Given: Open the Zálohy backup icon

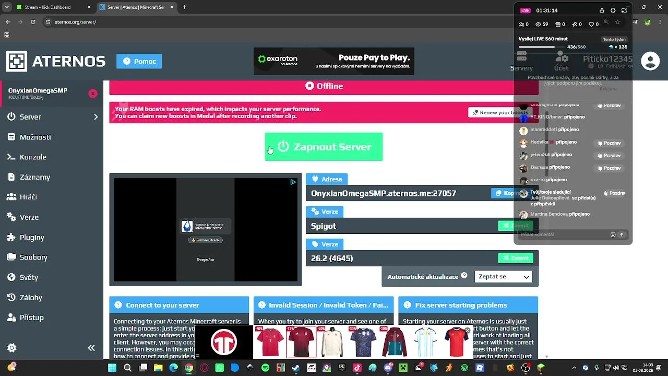Looking at the screenshot, I should coord(10,298).
